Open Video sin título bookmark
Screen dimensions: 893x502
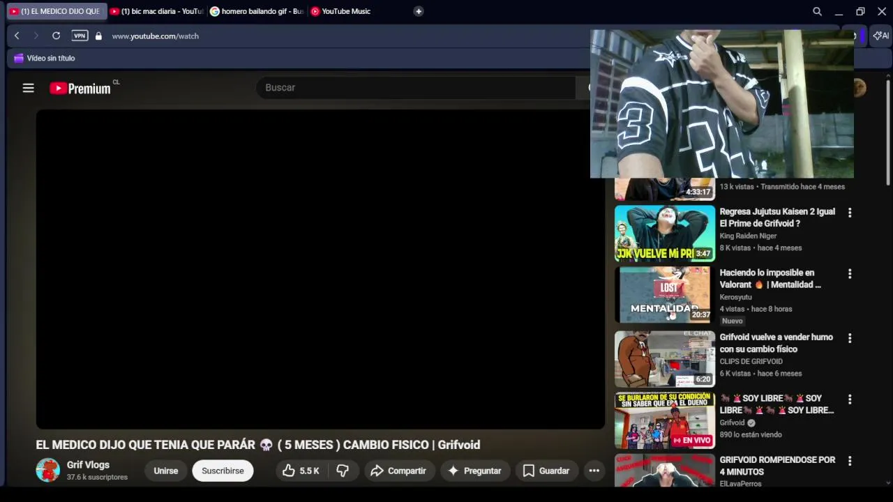coord(45,58)
